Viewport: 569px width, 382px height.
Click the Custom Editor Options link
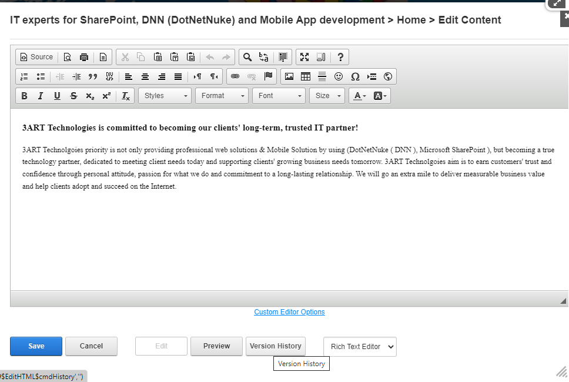click(x=289, y=312)
